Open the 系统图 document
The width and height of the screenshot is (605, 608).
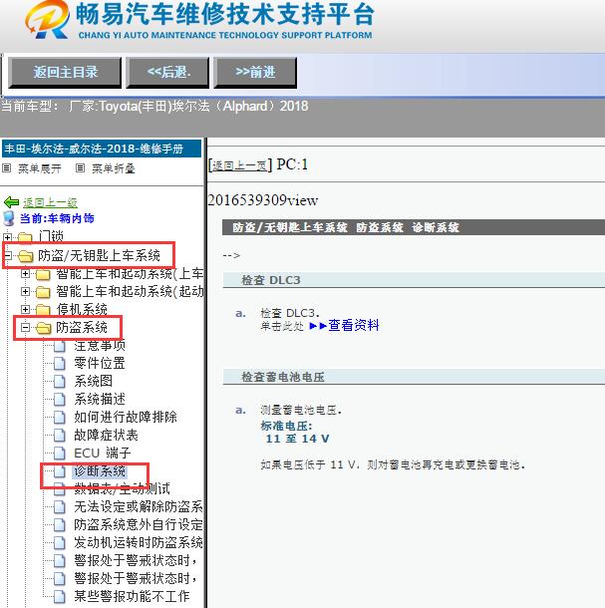pos(93,381)
